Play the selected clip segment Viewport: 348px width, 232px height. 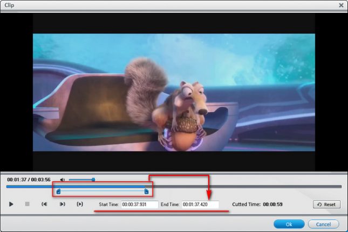point(80,204)
